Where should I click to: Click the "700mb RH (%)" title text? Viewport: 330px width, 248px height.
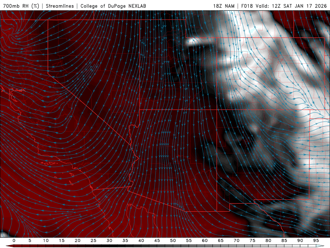click(x=21, y=6)
